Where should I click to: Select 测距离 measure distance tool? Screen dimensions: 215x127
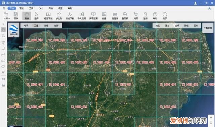115,16
